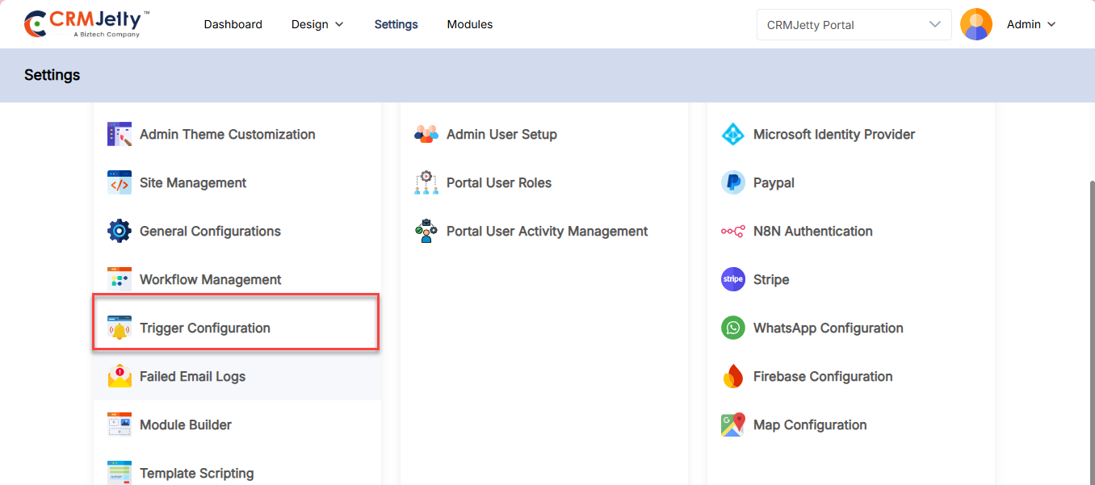Click the Paypal logo icon
Image resolution: width=1095 pixels, height=485 pixels.
coord(732,183)
